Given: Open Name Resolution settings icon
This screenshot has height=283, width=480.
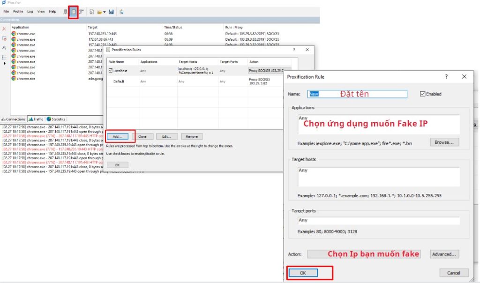Looking at the screenshot, I should coord(81,12).
